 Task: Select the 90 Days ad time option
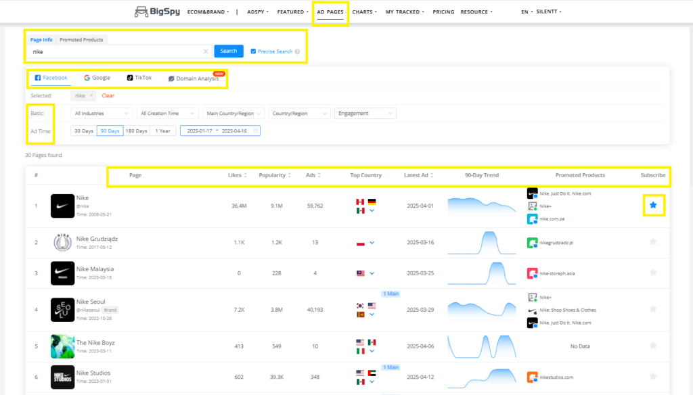[110, 131]
